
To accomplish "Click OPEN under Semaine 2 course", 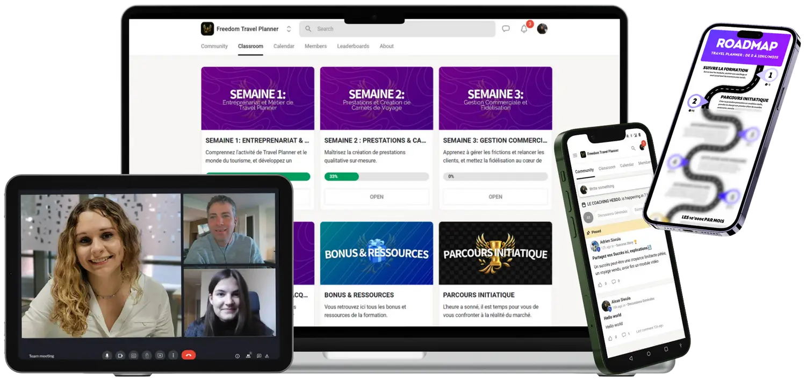I will tap(377, 197).
